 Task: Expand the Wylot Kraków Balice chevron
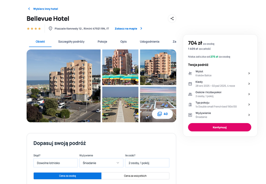click(249, 73)
